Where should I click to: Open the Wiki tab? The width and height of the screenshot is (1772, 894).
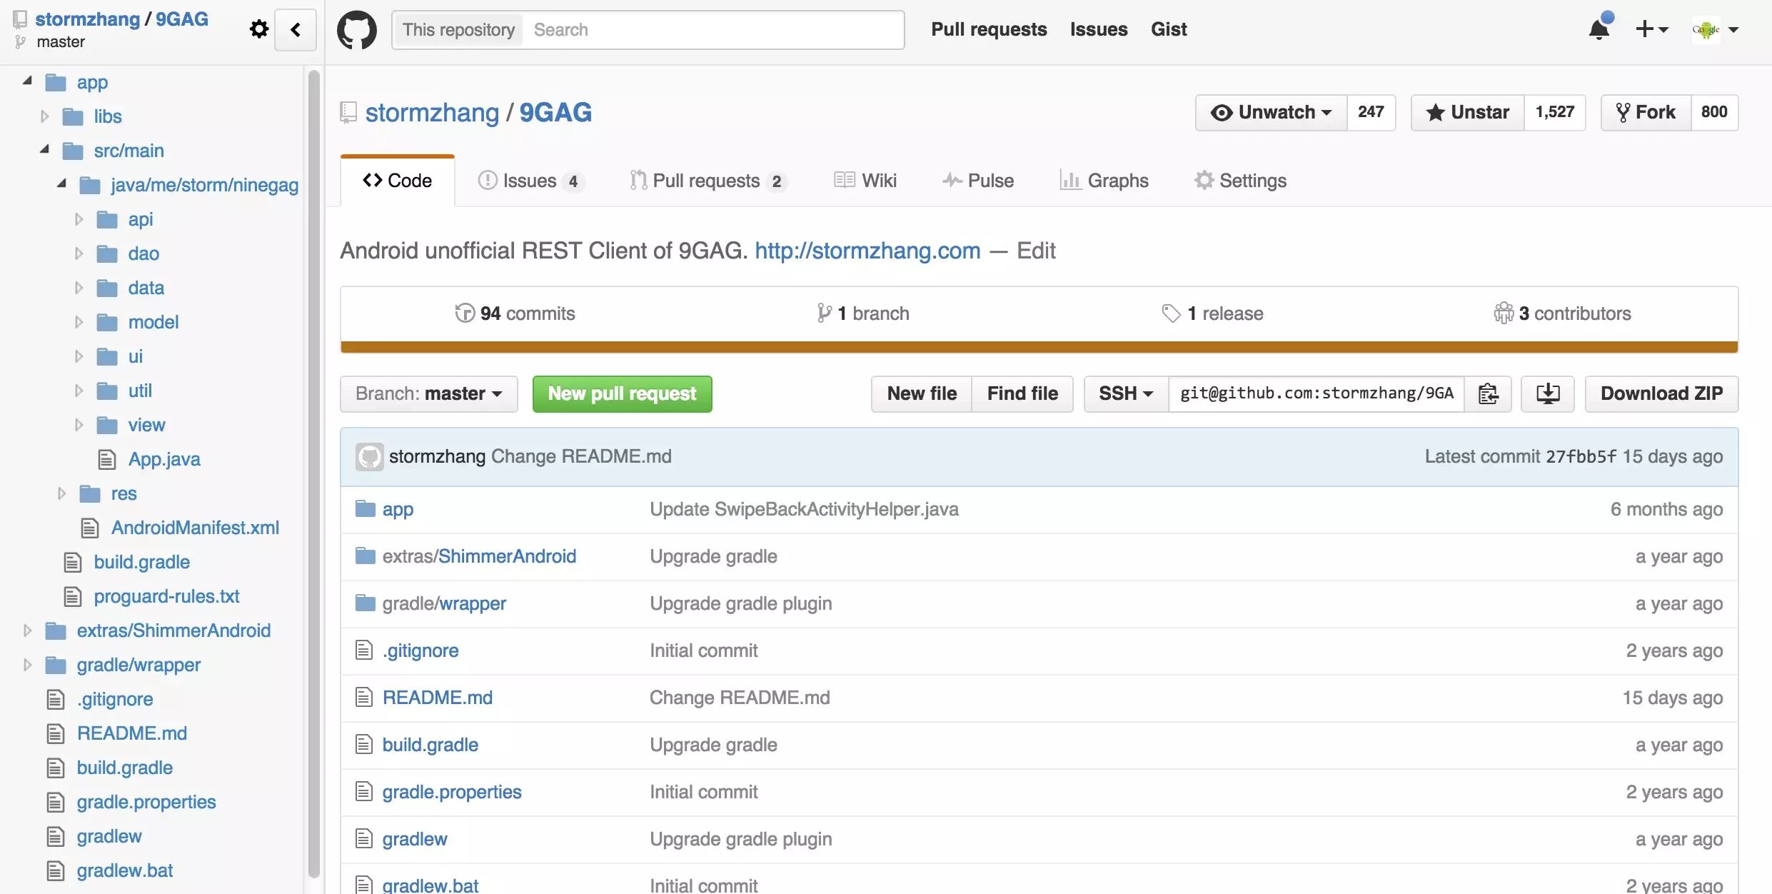tap(865, 181)
